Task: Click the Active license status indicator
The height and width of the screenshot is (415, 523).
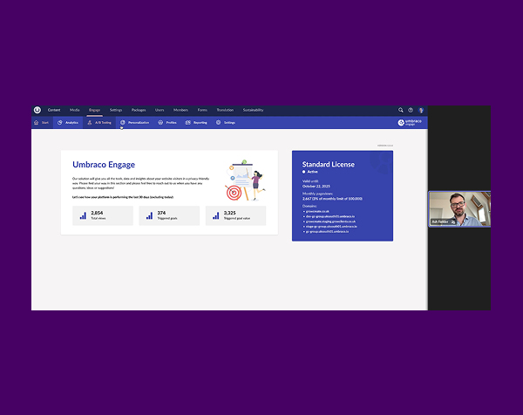Action: (x=310, y=172)
